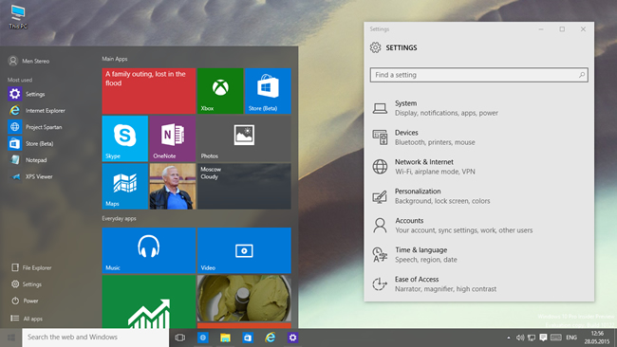The image size is (617, 347).
Task: Open Notepad from Most used list
Action: [x=28, y=160]
